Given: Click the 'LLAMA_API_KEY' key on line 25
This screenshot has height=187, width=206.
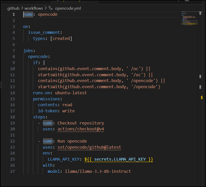Looking at the screenshot, I should [x=64, y=159].
